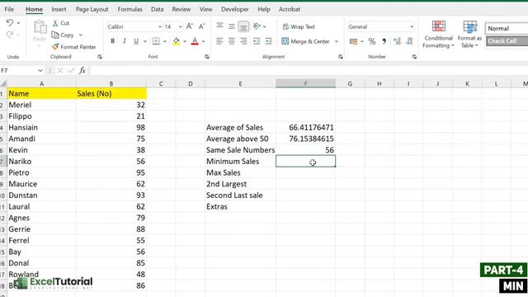Screen dimensions: 528x297
Task: Click the Copy icon
Action: coord(55,35)
